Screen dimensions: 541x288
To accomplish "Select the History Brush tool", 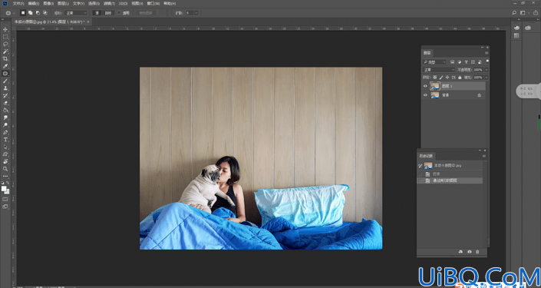I will coord(5,95).
